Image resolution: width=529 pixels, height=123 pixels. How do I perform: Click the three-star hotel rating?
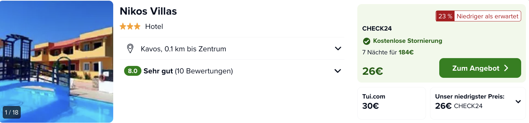click(x=130, y=27)
